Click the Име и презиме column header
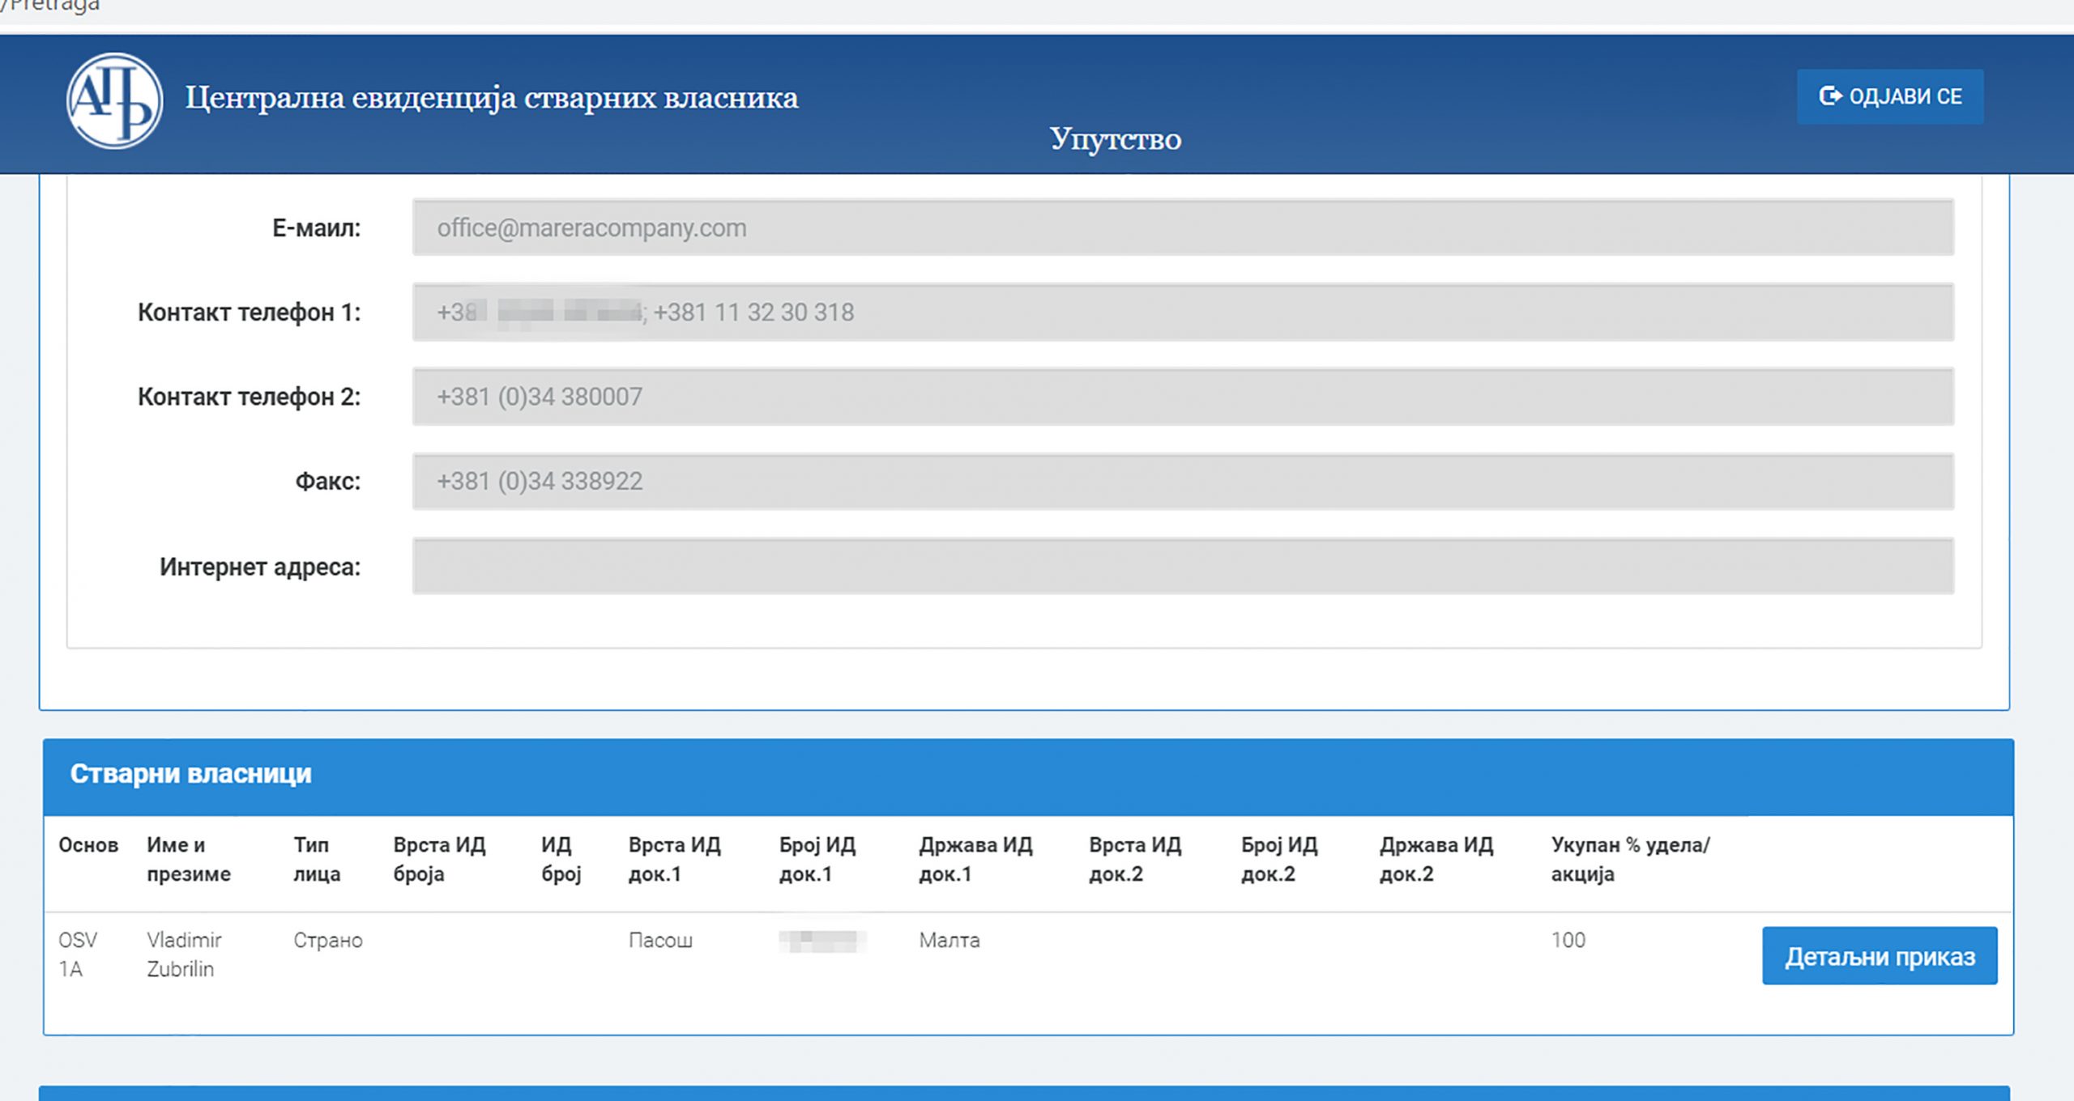 pos(188,860)
